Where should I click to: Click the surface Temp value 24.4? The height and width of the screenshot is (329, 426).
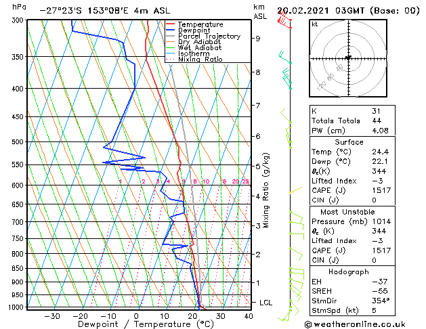click(x=381, y=152)
